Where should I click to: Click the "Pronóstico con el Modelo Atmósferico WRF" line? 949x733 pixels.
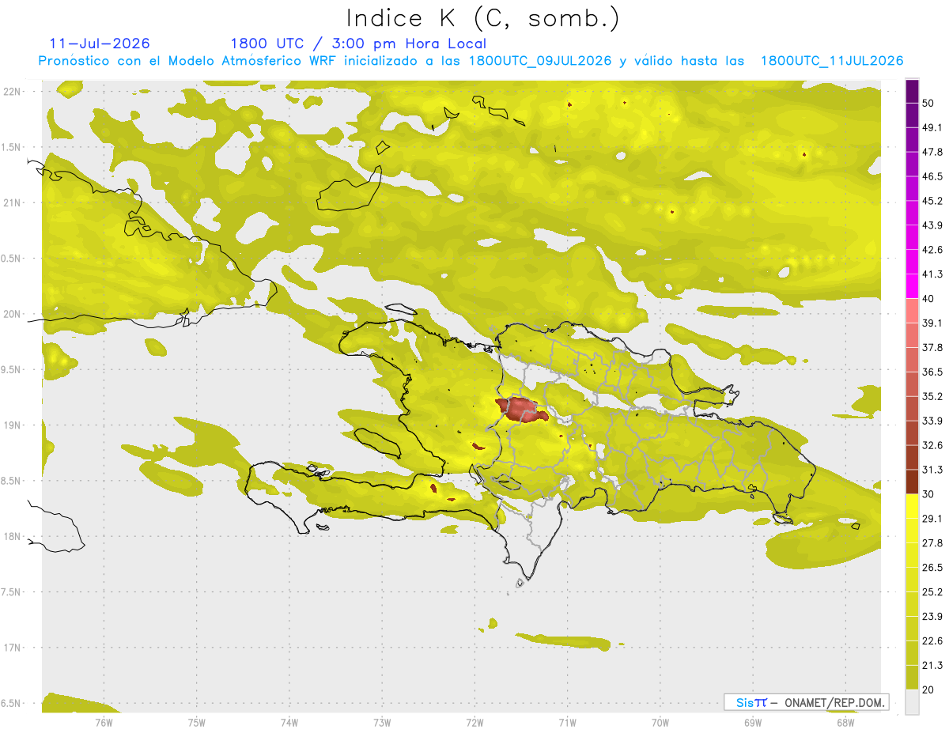[471, 61]
